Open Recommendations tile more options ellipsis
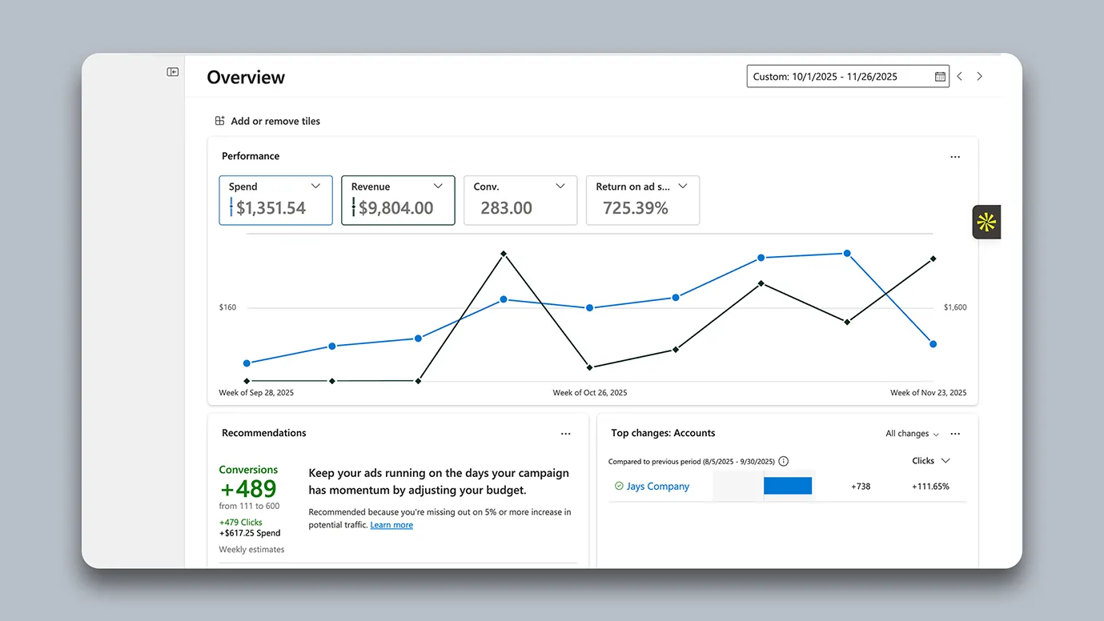 pyautogui.click(x=566, y=434)
